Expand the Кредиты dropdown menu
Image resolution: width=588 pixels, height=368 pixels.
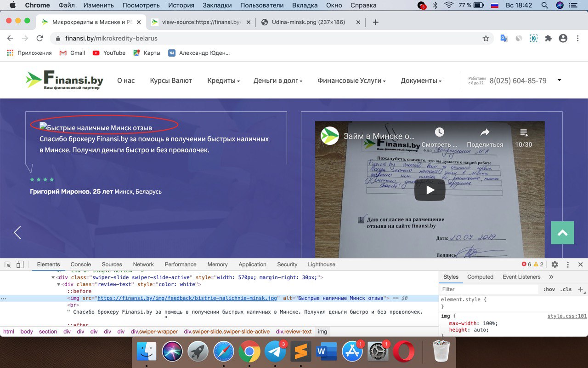(x=224, y=80)
